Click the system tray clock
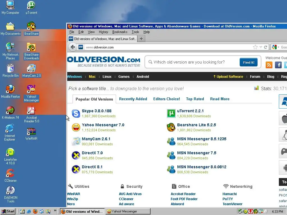The image size is (287, 215). click(x=277, y=212)
